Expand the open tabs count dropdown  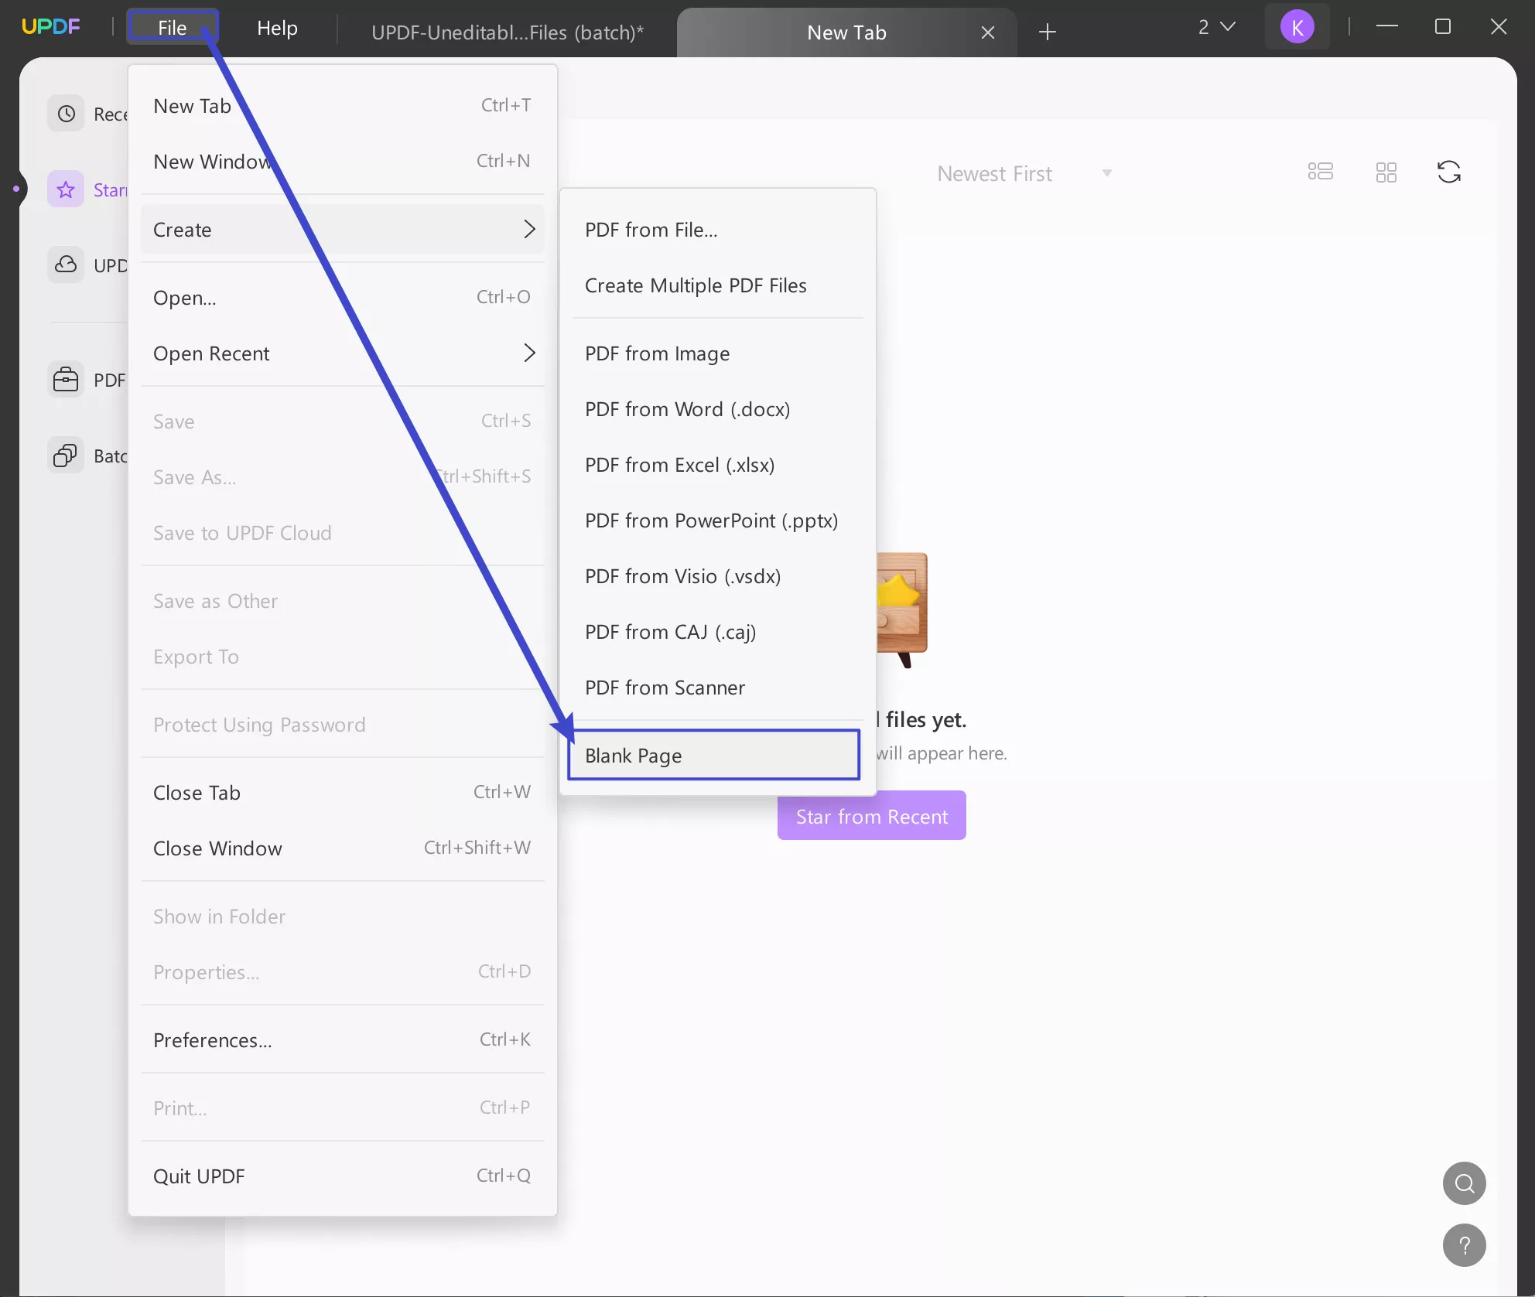[x=1216, y=27]
